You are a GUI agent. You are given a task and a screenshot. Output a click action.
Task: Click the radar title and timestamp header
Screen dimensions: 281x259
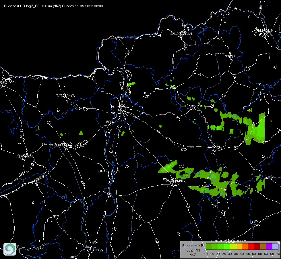[53, 6]
